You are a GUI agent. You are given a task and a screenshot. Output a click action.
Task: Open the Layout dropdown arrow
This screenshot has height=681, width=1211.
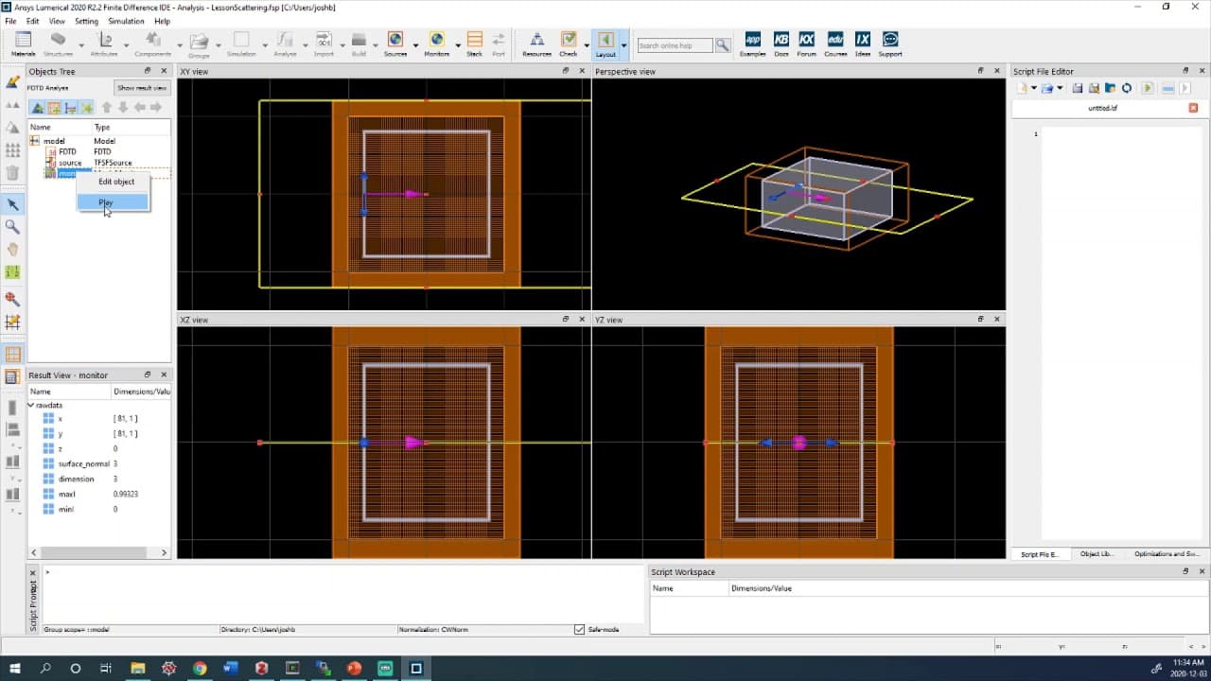(623, 44)
